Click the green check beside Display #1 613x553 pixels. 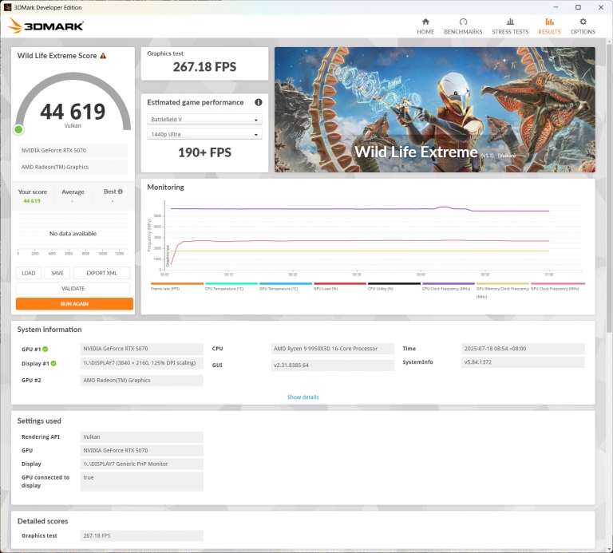click(53, 363)
